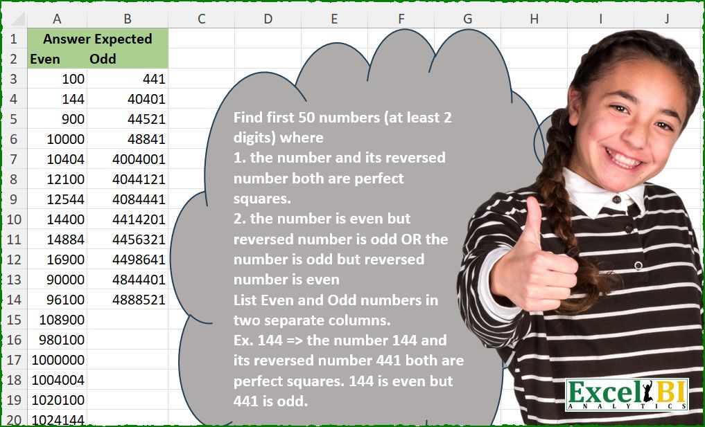Click the Excel BI Analytics logo
The height and width of the screenshot is (427, 705).
click(627, 394)
